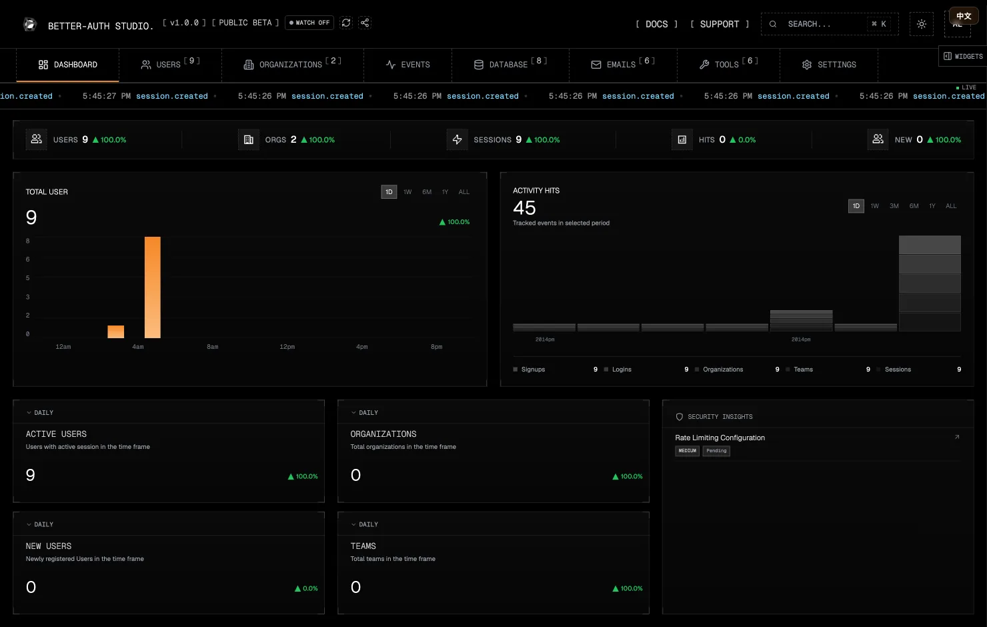Open Daily dropdown on Active Users card
Image resolution: width=987 pixels, height=627 pixels.
click(40, 413)
